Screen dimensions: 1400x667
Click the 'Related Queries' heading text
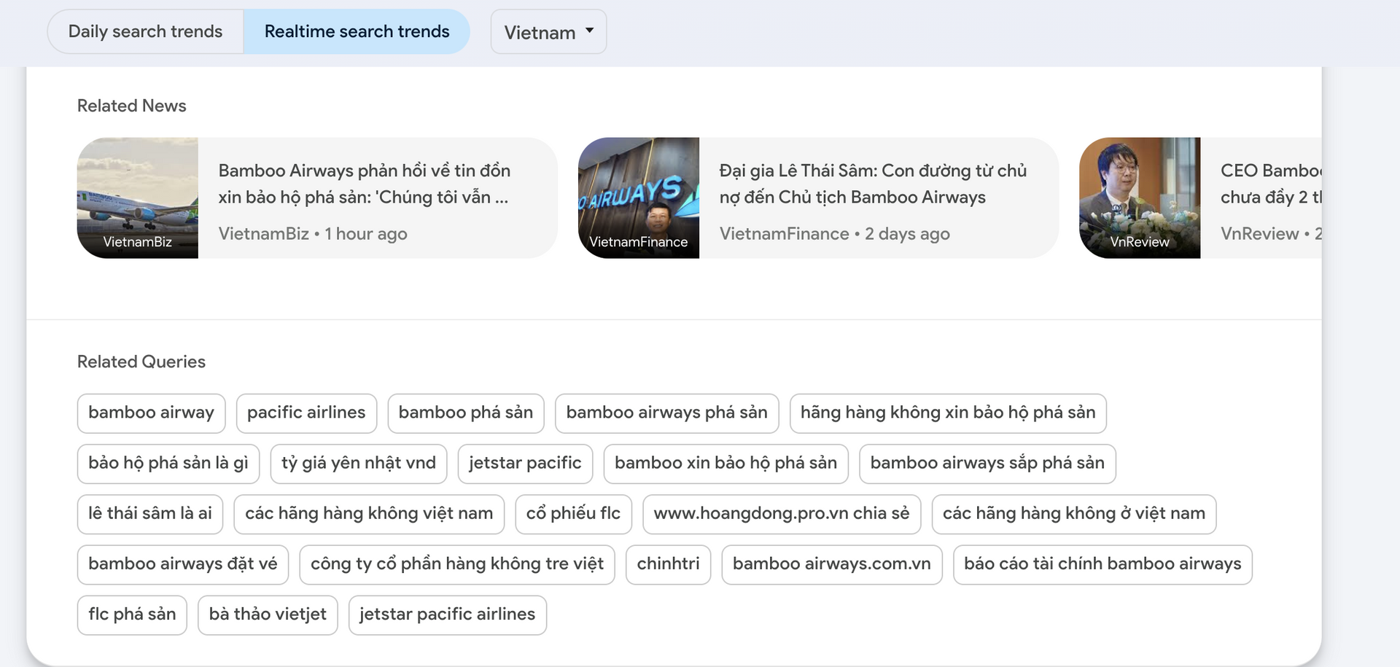(141, 362)
